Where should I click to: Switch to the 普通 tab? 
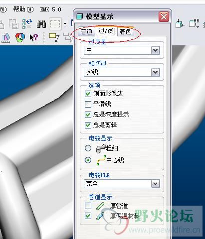click(86, 31)
